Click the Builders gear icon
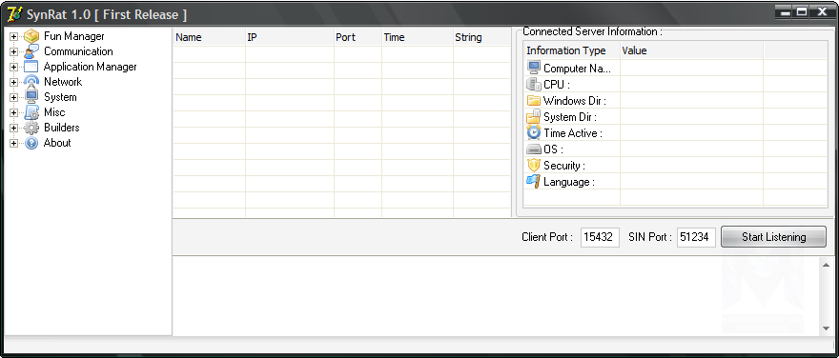839x358 pixels. pyautogui.click(x=31, y=128)
